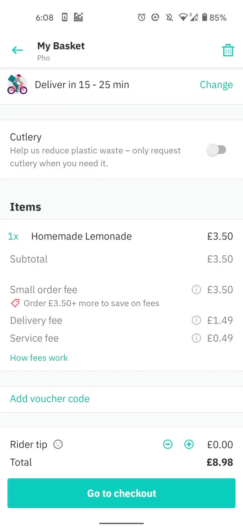
Task: Open How fees work link
Action: pyautogui.click(x=39, y=358)
